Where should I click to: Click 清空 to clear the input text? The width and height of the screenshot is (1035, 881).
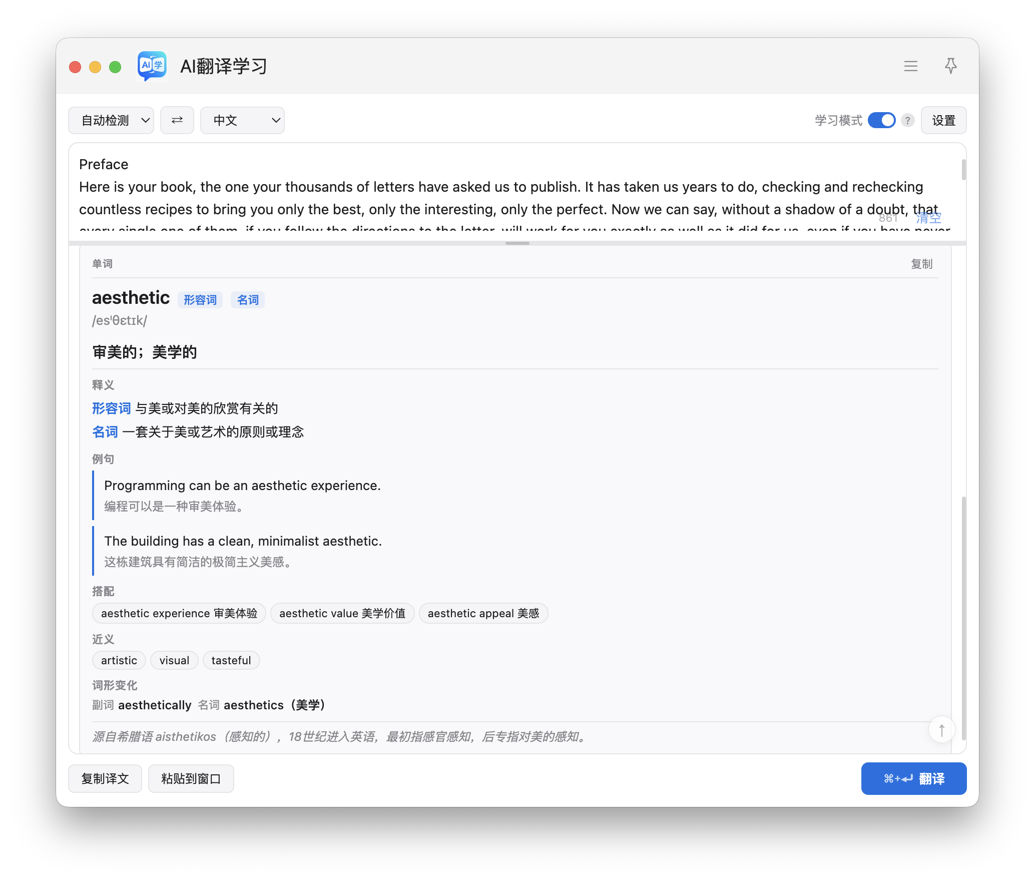(928, 218)
